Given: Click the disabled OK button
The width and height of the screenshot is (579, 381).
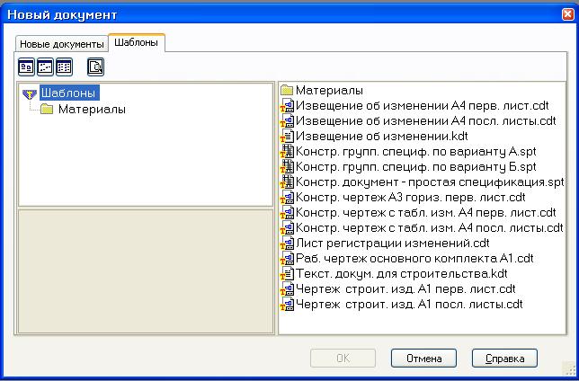Looking at the screenshot, I should 343,359.
